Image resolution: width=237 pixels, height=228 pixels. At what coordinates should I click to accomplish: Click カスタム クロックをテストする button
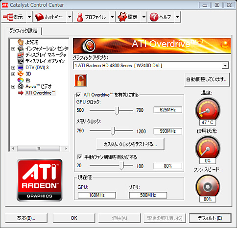coord(130,144)
